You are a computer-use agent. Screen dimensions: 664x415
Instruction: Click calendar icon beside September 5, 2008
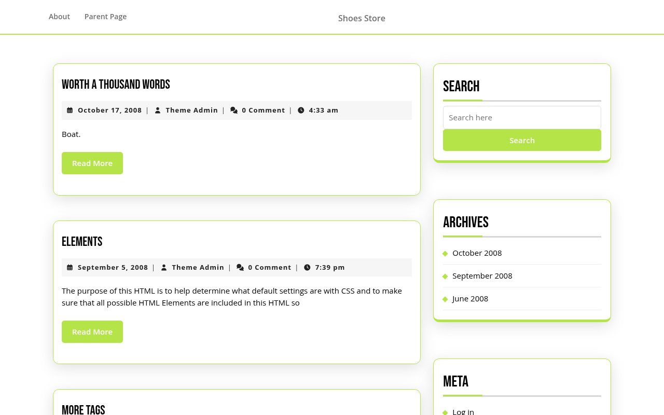click(70, 268)
